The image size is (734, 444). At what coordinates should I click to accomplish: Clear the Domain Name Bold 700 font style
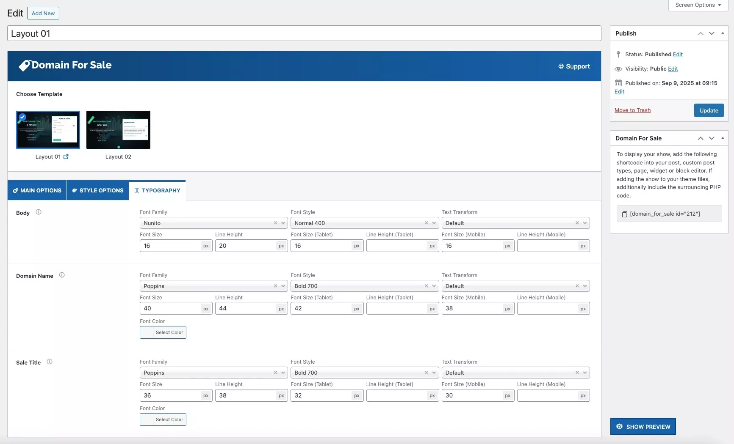426,286
